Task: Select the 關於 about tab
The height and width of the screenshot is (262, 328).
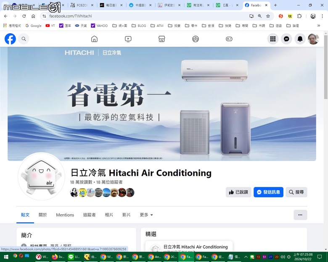Action: [x=42, y=215]
